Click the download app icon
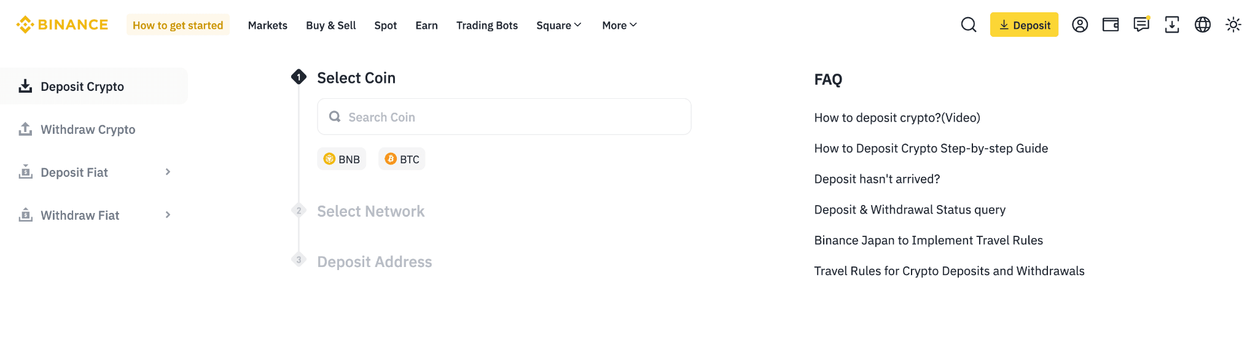This screenshot has width=1258, height=364. point(1172,25)
